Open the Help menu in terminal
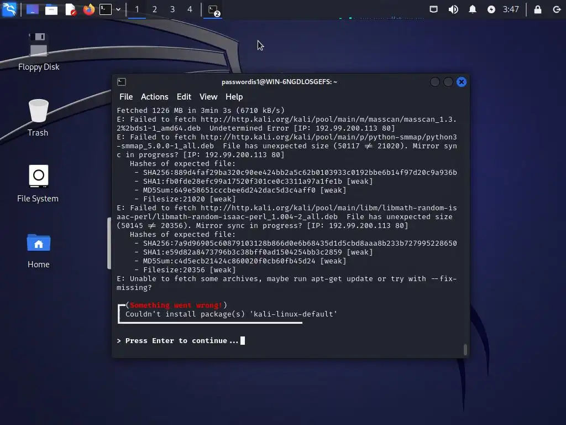 pyautogui.click(x=234, y=97)
